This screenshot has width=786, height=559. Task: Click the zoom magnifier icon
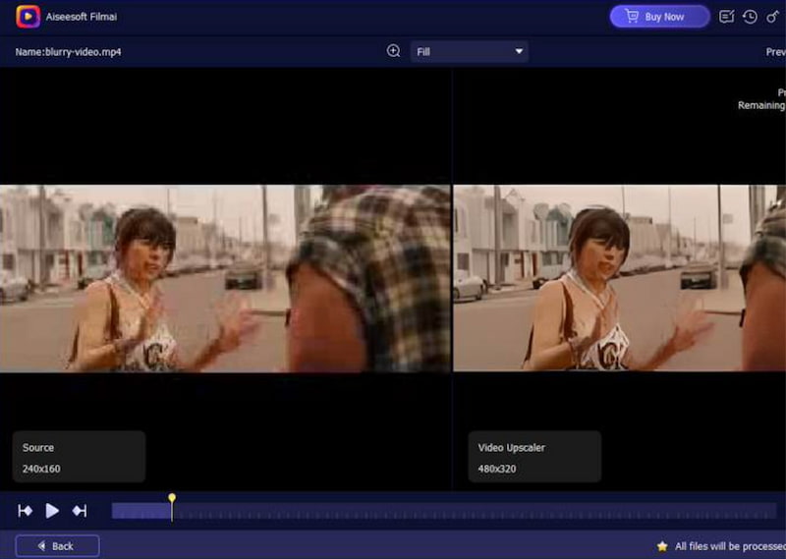[x=394, y=51]
